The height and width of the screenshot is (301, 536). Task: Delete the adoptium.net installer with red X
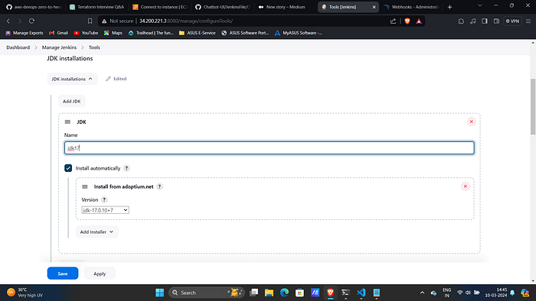pyautogui.click(x=466, y=186)
